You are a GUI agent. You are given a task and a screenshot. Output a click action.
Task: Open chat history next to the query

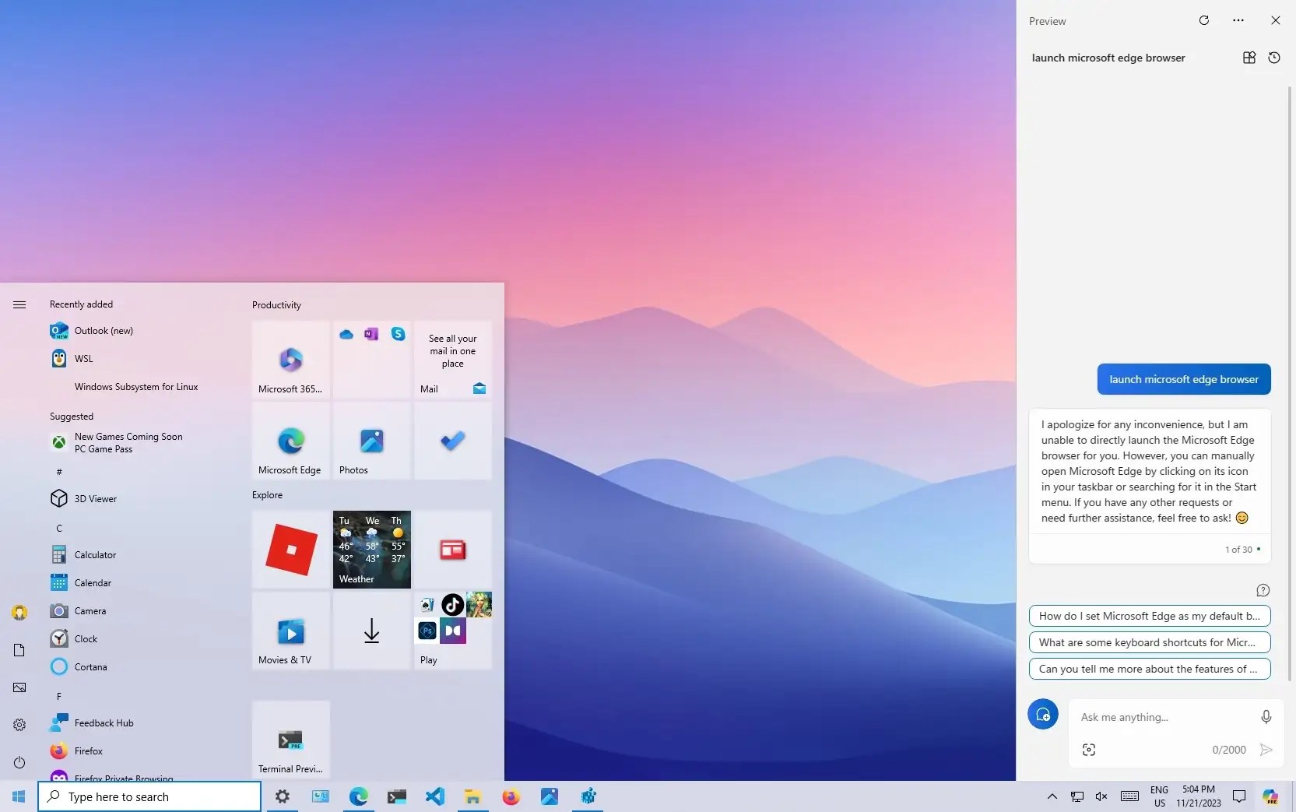click(1274, 58)
